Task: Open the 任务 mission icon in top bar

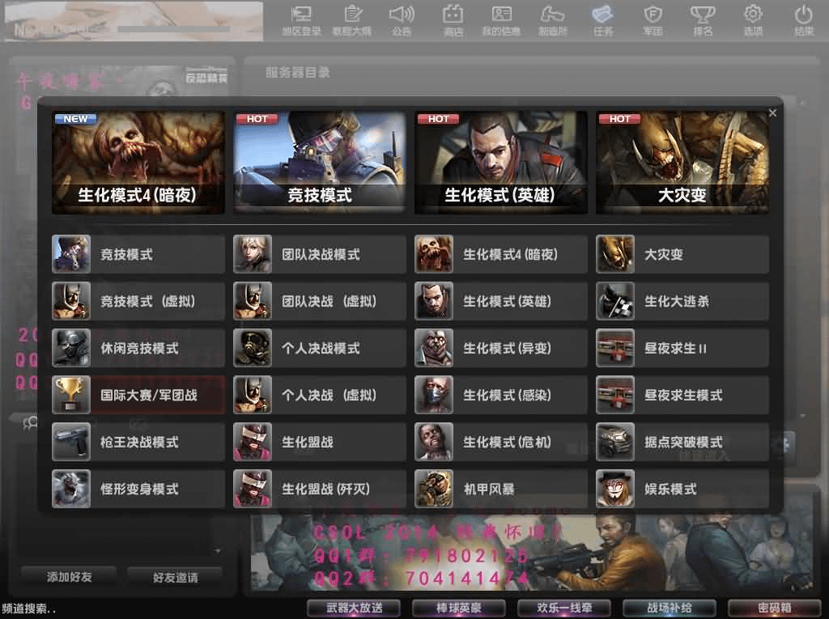Action: pyautogui.click(x=603, y=20)
